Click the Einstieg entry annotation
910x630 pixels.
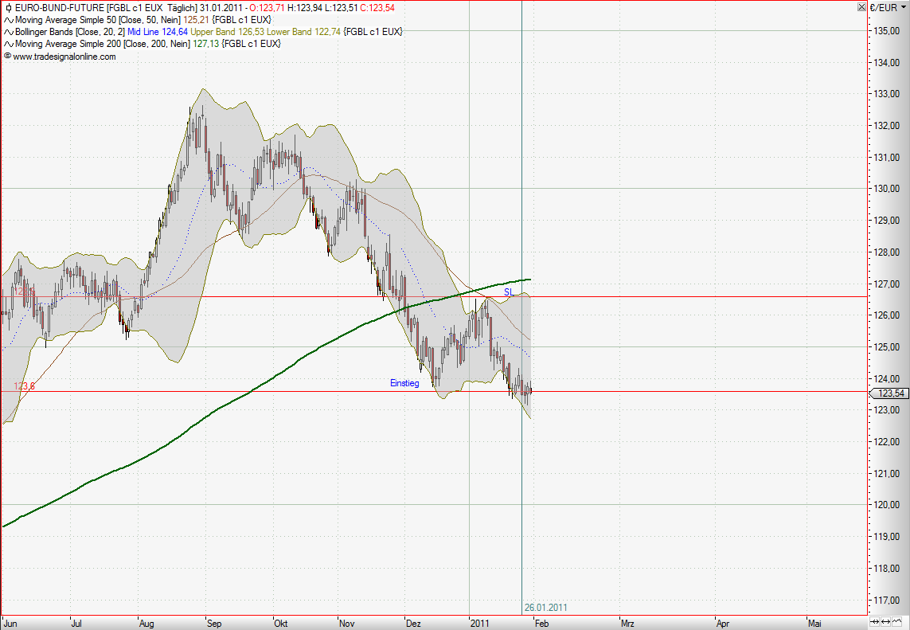pos(404,383)
